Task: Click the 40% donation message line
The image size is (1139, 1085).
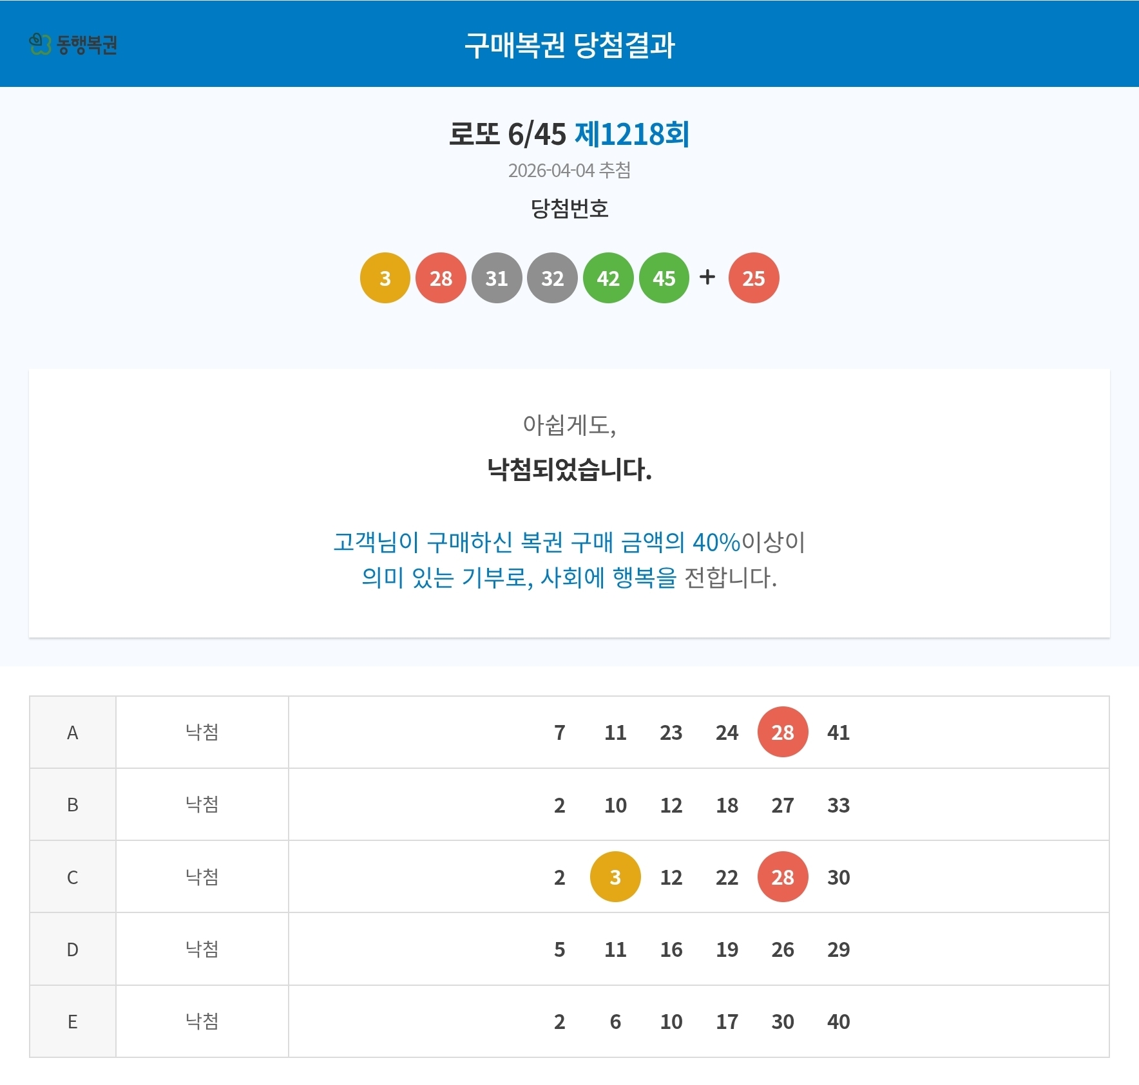Action: click(x=569, y=542)
